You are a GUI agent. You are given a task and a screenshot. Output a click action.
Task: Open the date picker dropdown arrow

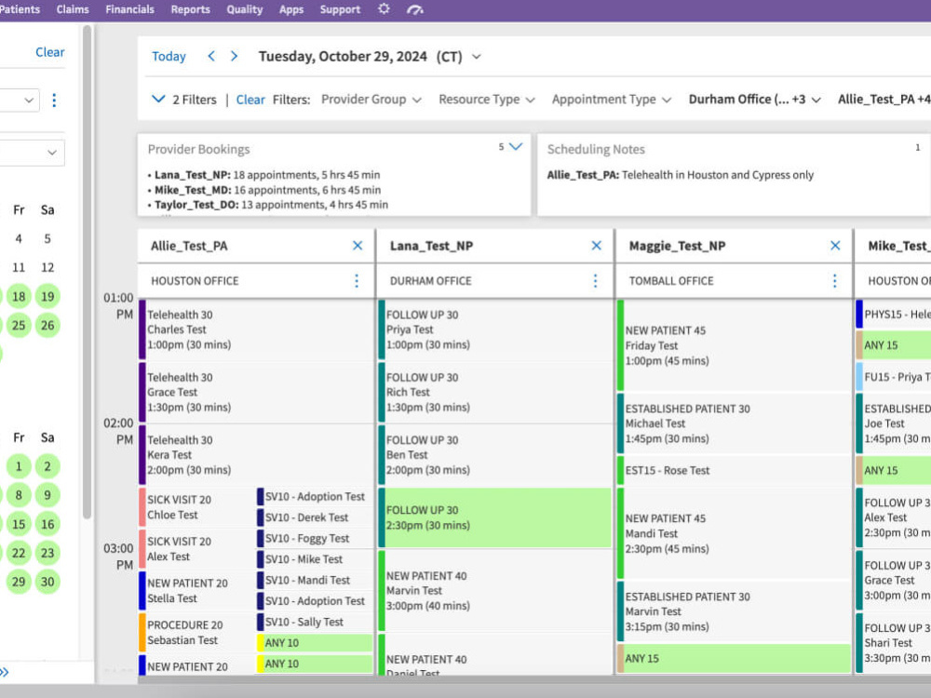476,57
